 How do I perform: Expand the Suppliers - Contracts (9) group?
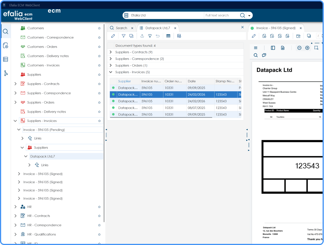click(x=110, y=52)
